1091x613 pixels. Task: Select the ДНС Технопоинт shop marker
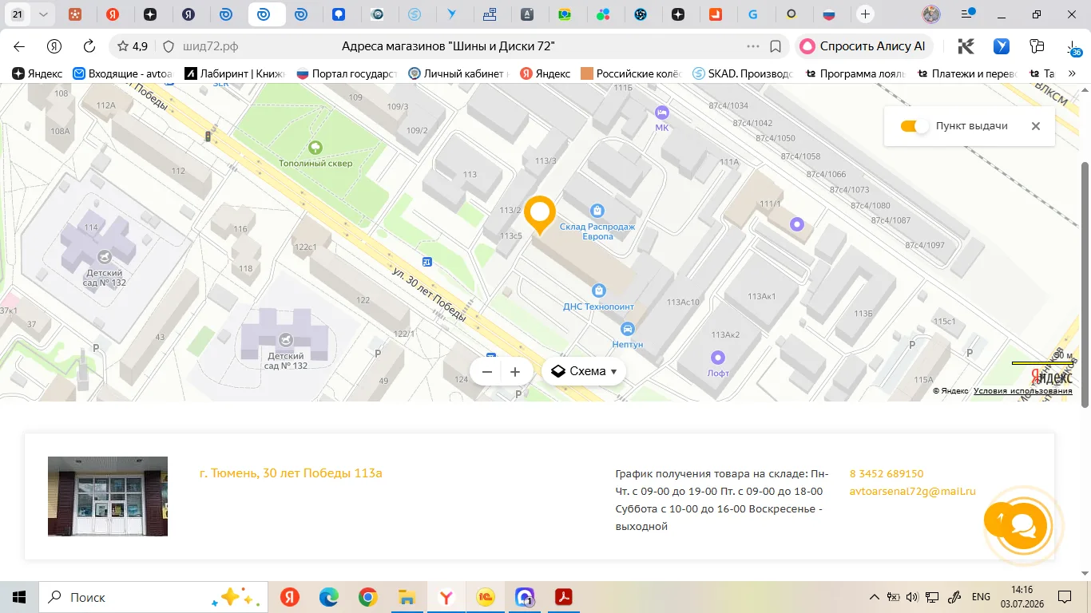point(597,290)
